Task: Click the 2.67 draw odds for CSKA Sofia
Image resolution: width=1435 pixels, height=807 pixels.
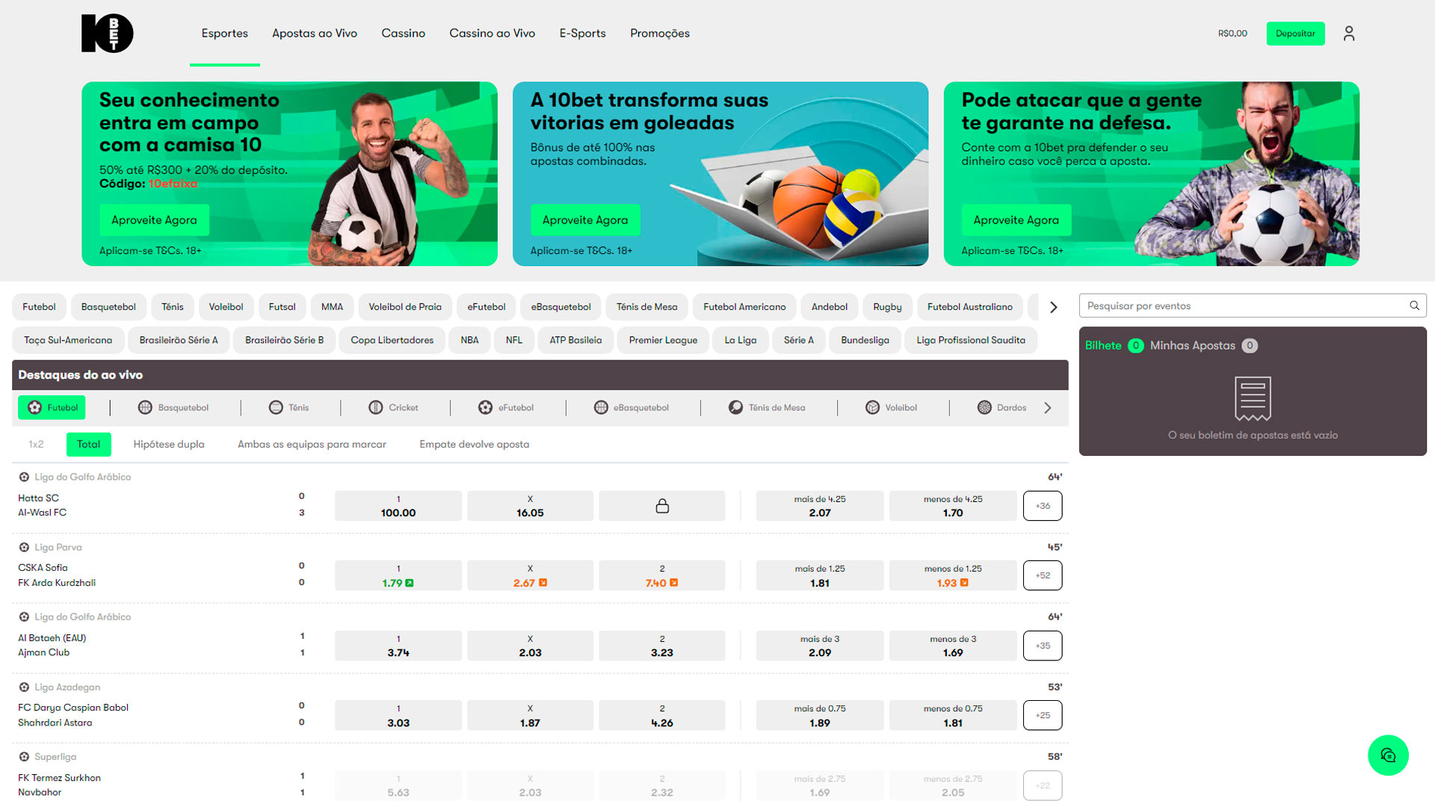Action: point(530,575)
